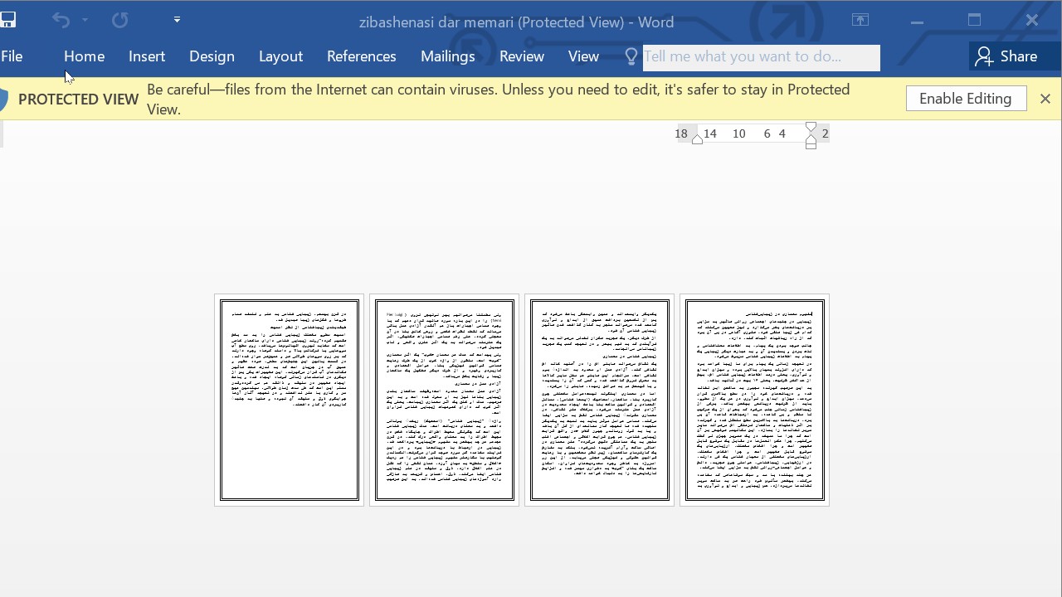
Task: Open the Review tab
Action: coord(522,56)
